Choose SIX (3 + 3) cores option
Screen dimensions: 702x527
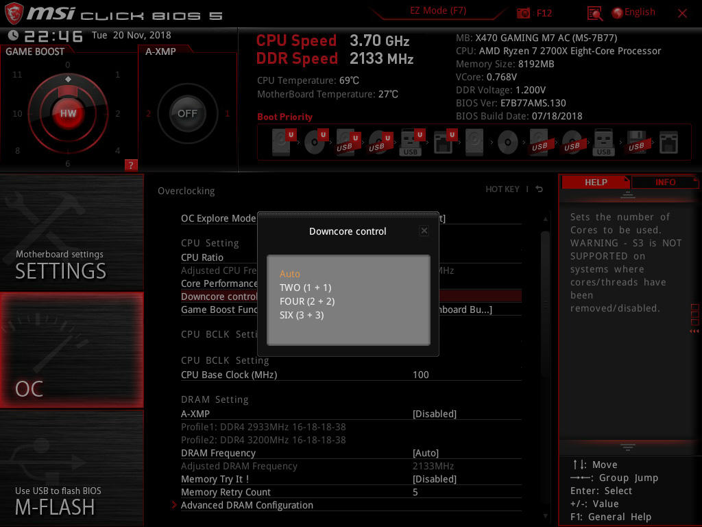[x=302, y=315]
